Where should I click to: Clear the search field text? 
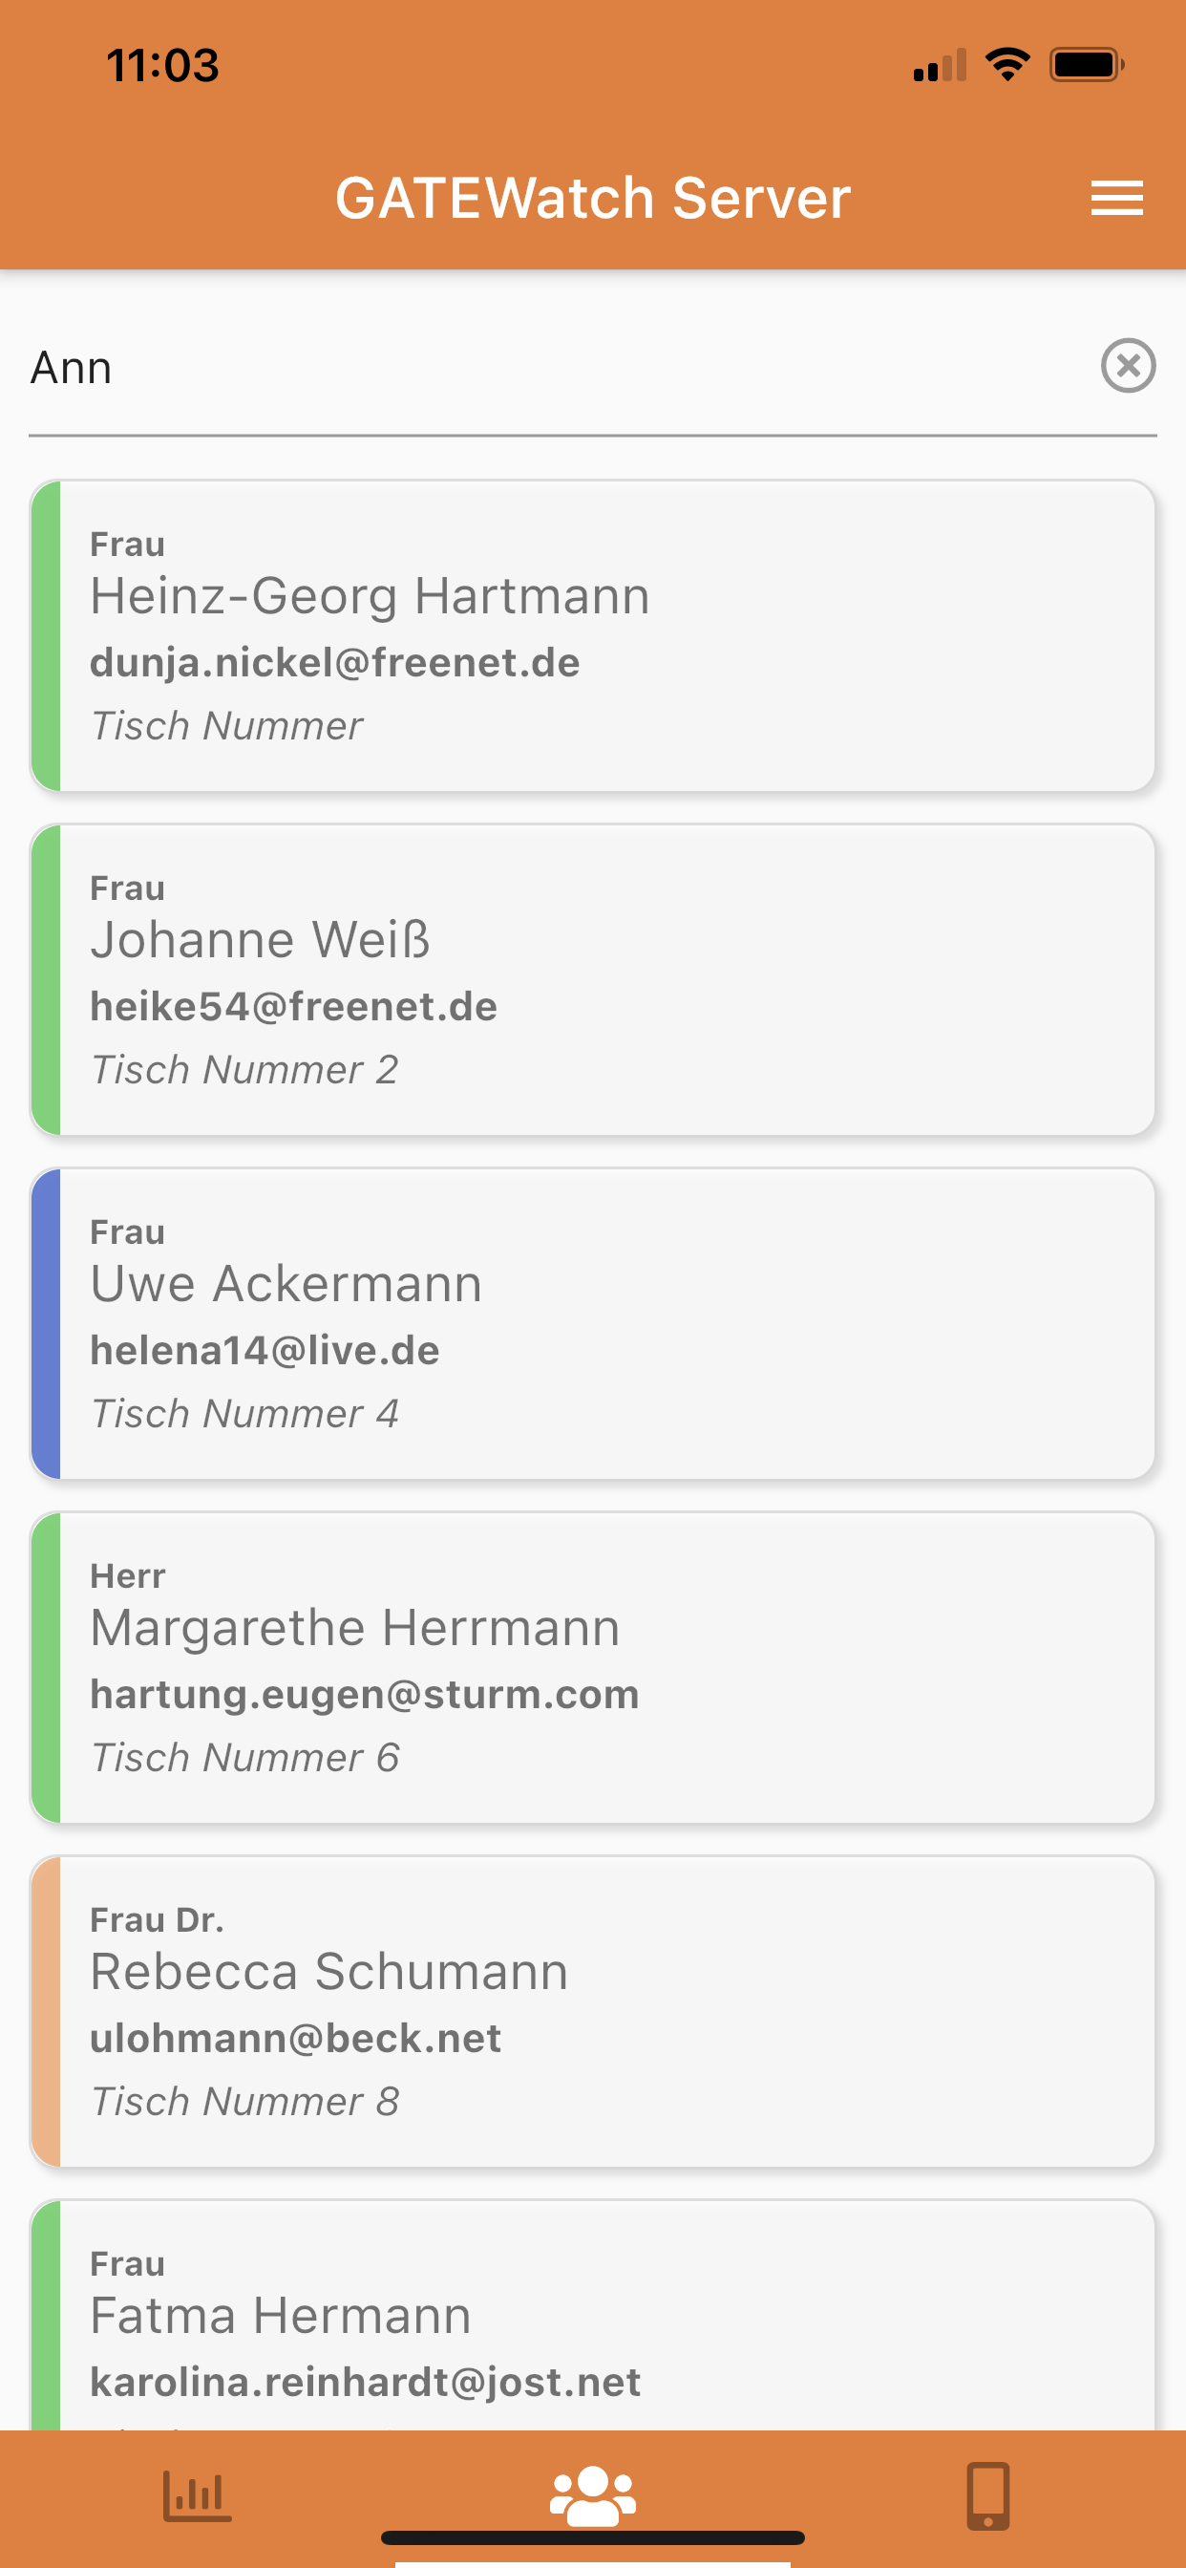click(1127, 365)
